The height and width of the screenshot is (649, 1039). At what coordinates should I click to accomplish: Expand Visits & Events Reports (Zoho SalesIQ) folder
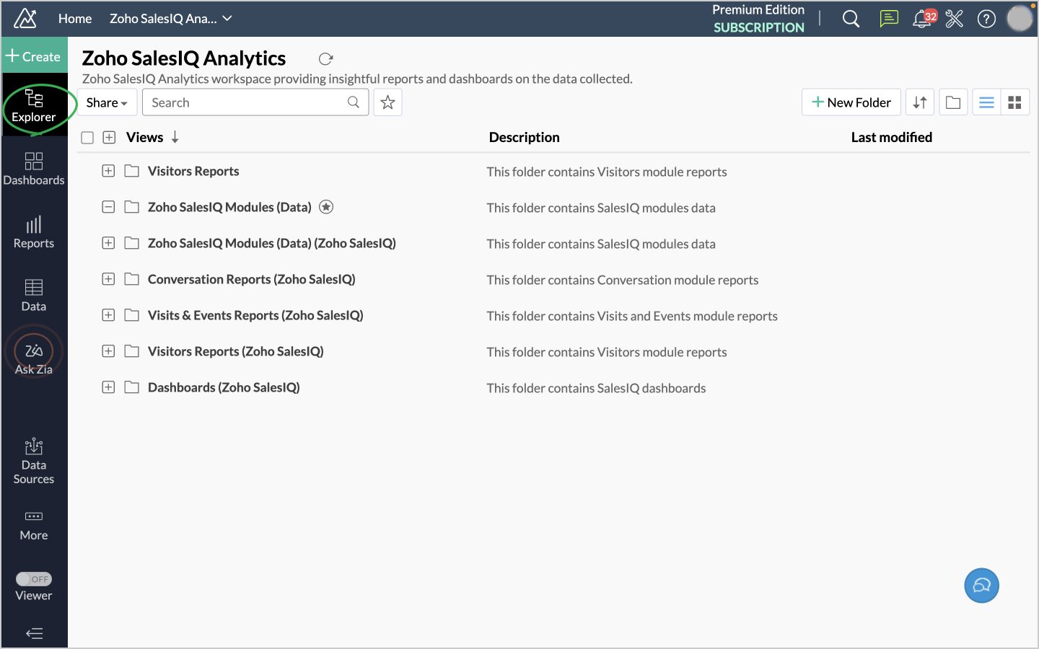pos(108,315)
